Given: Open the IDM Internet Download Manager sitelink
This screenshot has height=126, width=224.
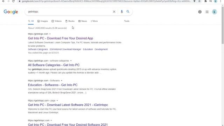Looking at the screenshot, I should coord(65,49).
